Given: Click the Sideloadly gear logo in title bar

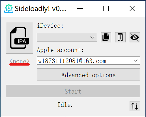Looking at the screenshot, I should coord(9,8).
